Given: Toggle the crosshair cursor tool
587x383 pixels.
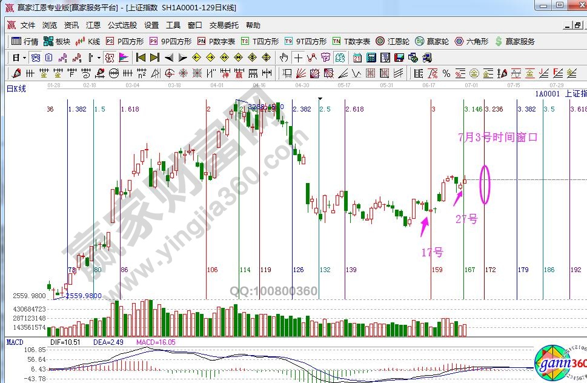Looking at the screenshot, I should coord(298,58).
